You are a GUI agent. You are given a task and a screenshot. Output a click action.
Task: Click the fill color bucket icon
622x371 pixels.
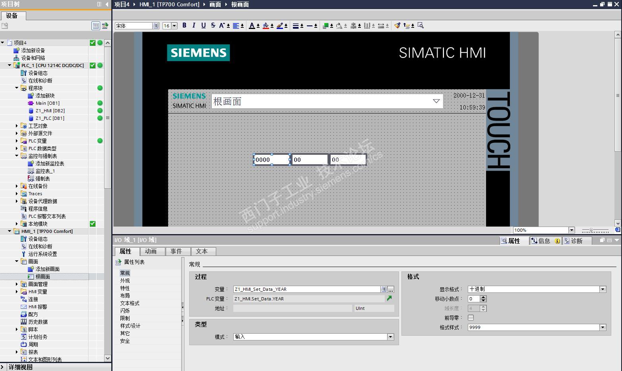pos(266,26)
